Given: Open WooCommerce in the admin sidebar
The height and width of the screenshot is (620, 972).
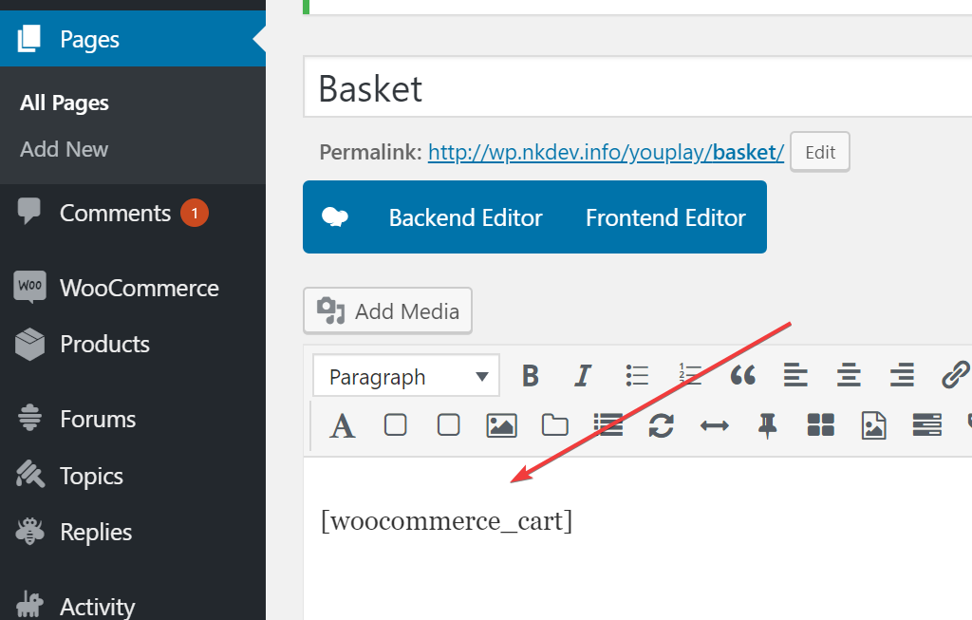Looking at the screenshot, I should pyautogui.click(x=139, y=288).
